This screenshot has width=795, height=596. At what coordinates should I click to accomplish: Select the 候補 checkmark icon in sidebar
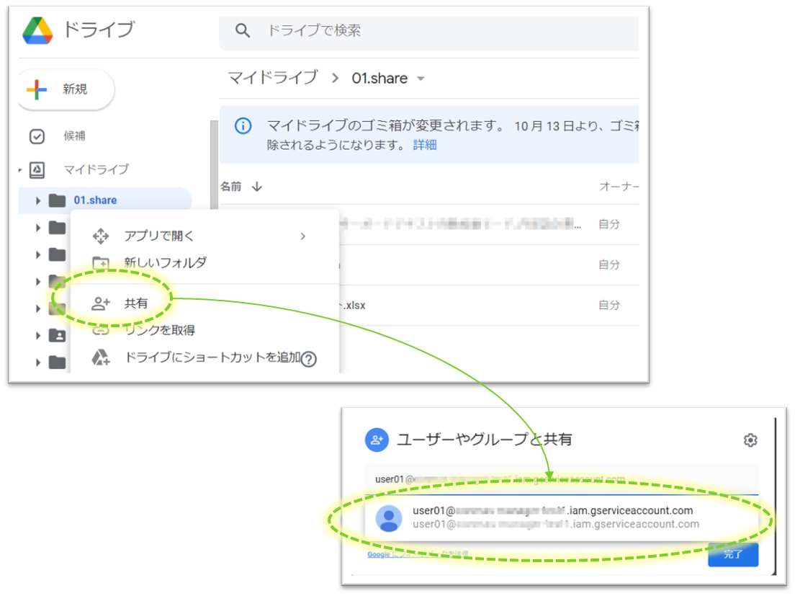(37, 136)
